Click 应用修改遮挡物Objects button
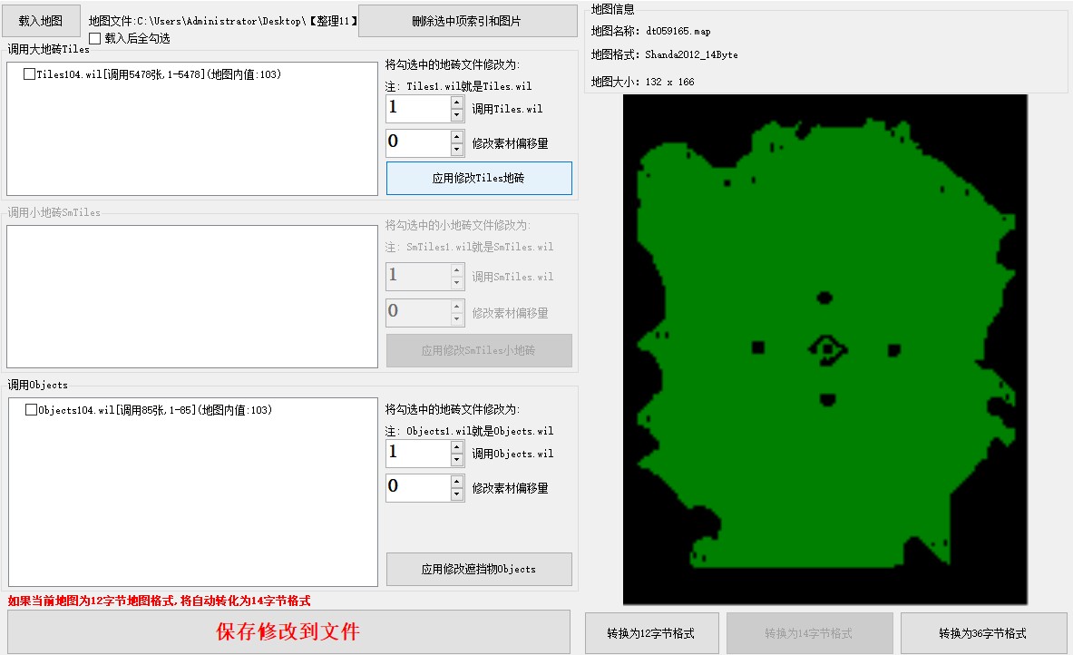 click(x=479, y=569)
